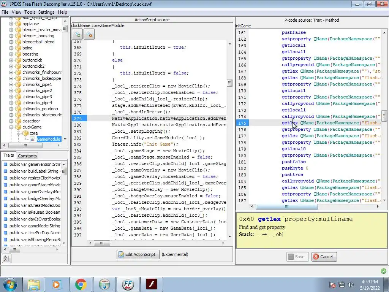Click the tree panel horizontal scrollbar thumb

pos(25,145)
